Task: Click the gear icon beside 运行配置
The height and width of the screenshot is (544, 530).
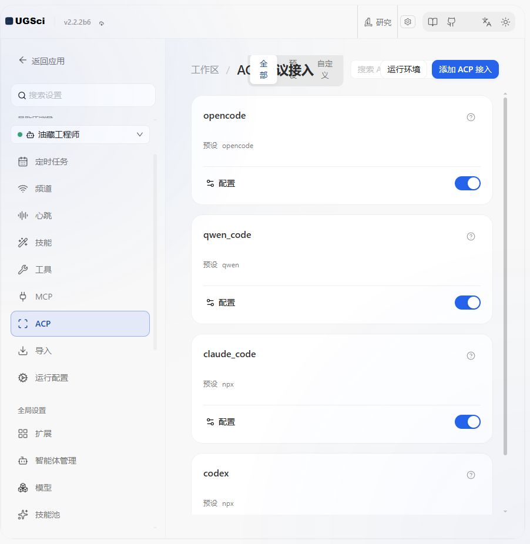Action: click(x=23, y=378)
